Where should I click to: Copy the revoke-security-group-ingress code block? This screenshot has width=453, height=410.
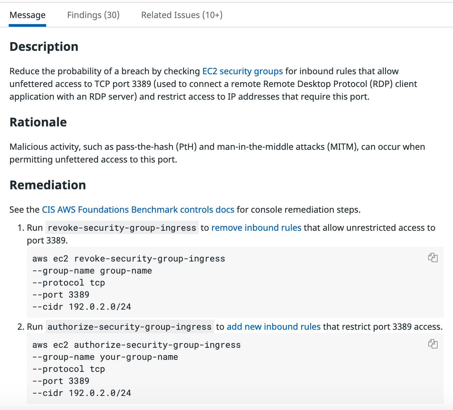(433, 258)
